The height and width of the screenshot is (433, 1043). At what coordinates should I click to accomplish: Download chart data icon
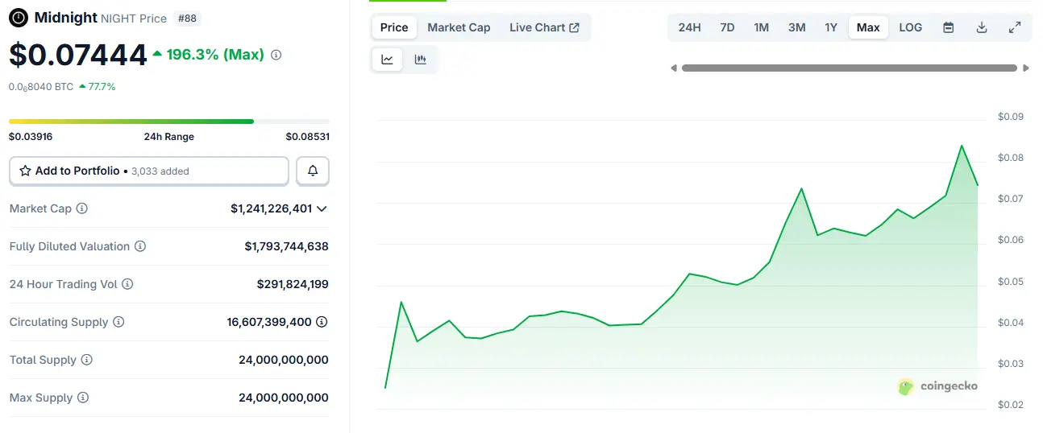click(982, 27)
